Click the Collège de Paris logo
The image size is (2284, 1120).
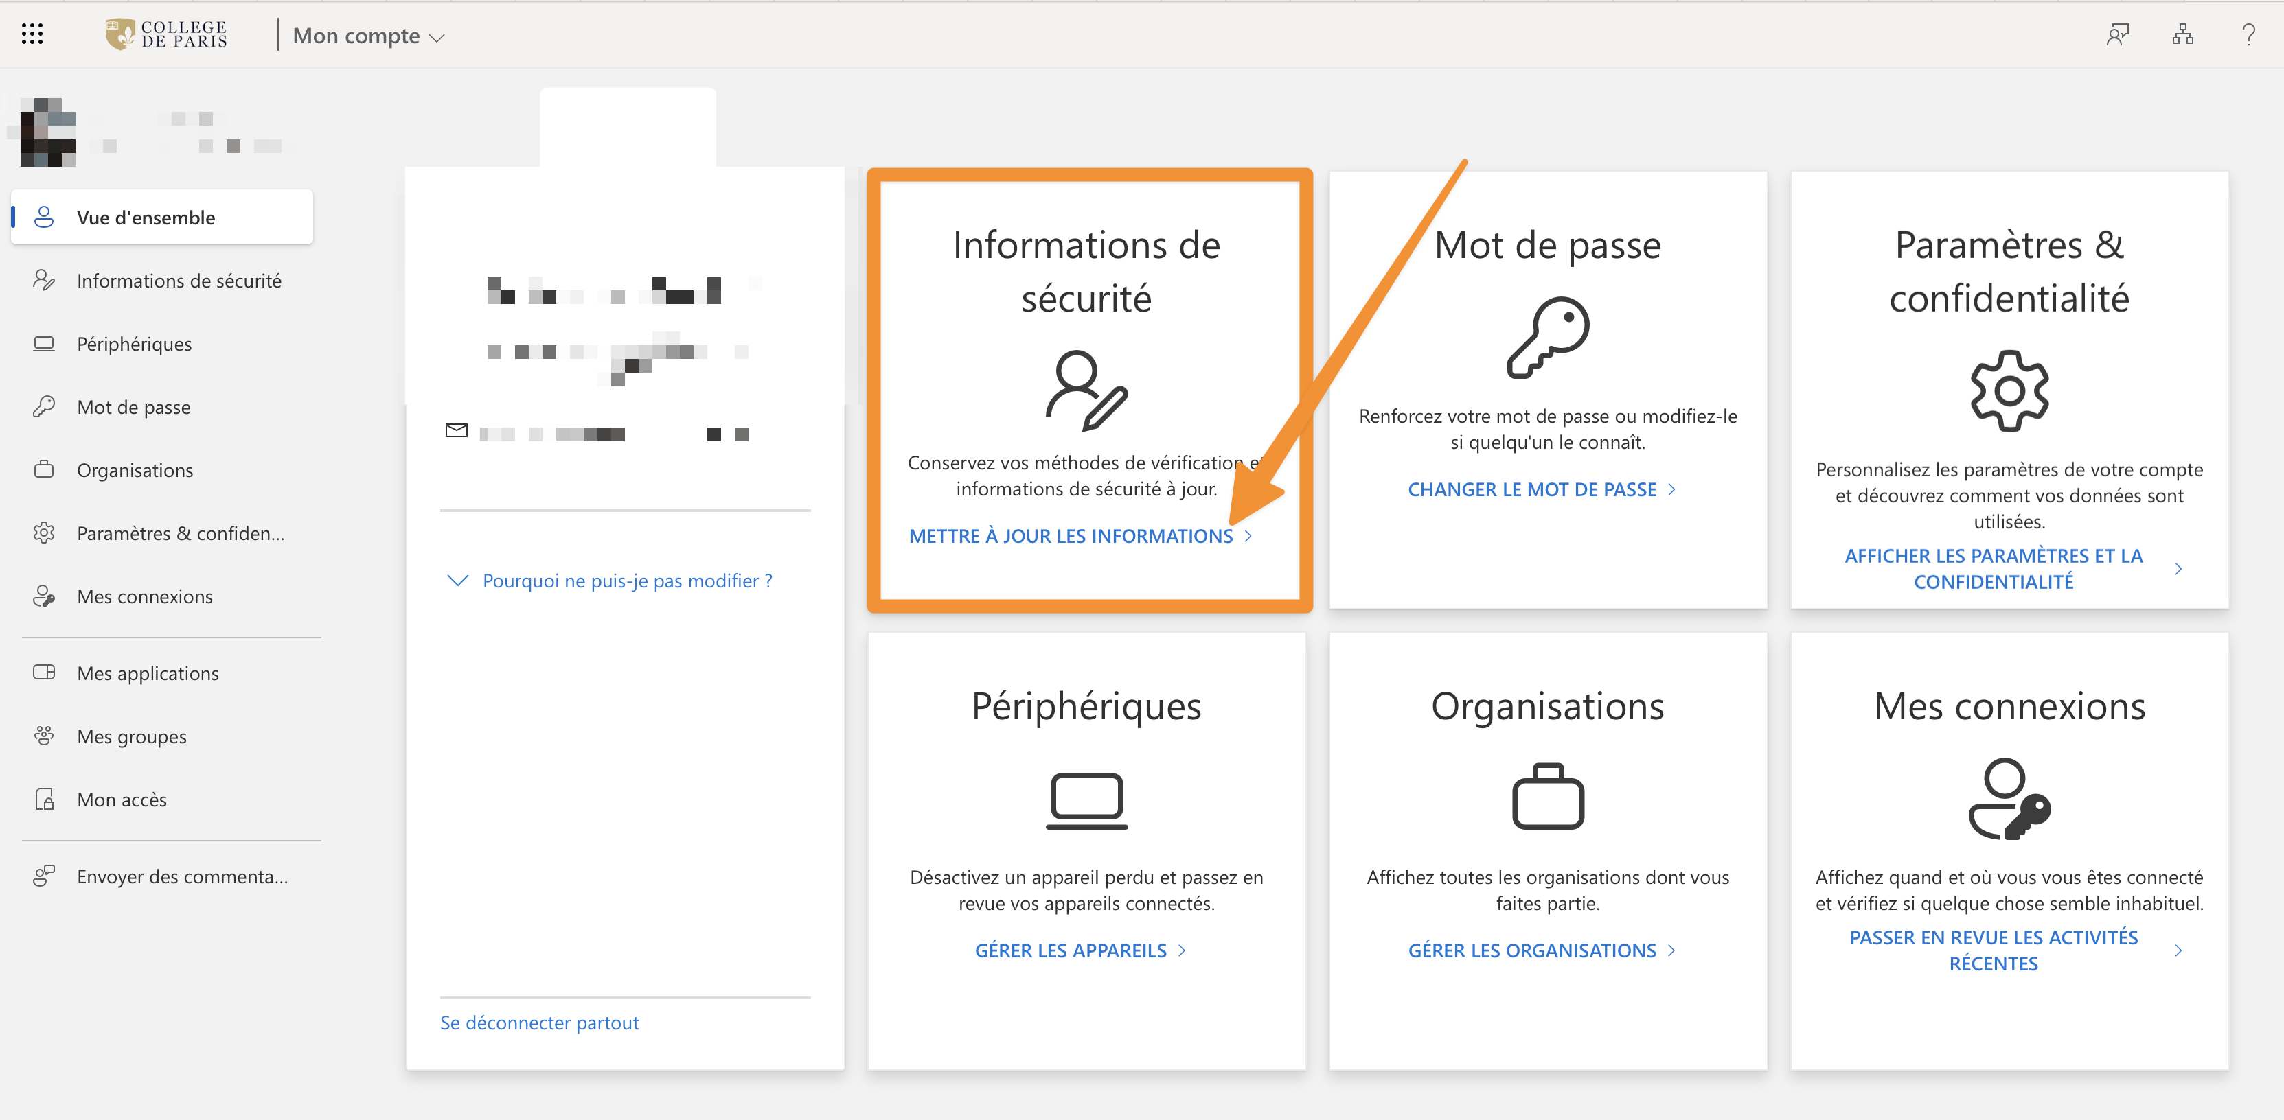tap(167, 34)
